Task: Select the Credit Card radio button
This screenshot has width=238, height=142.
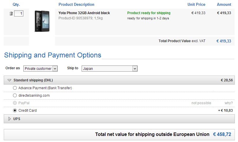Action: [15, 111]
